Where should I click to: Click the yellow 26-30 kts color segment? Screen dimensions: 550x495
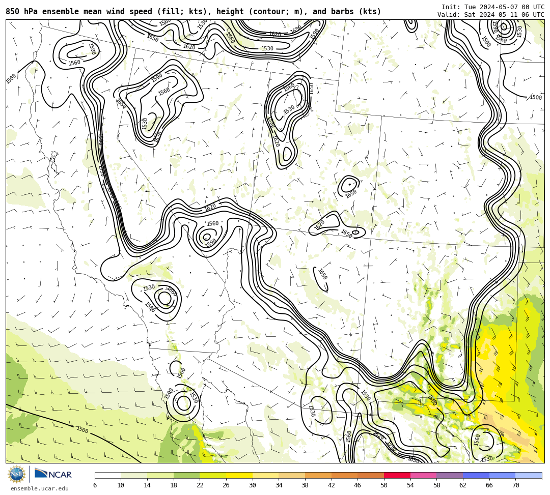point(239,475)
